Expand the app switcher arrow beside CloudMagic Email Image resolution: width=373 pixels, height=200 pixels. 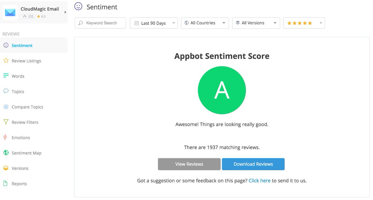pos(65,12)
